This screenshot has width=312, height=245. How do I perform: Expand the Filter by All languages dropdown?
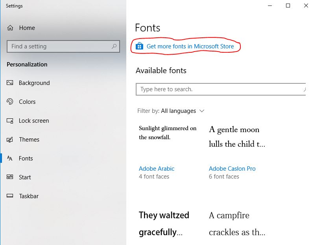(x=171, y=111)
